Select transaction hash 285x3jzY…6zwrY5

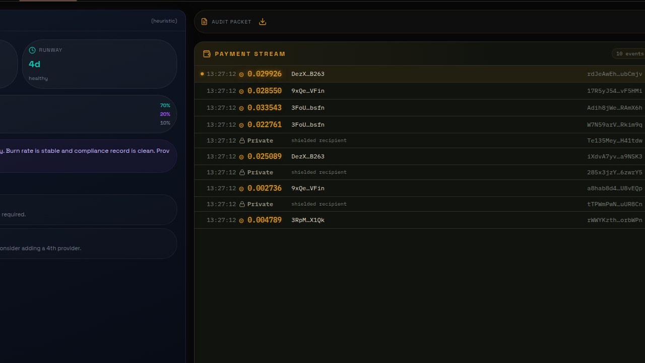pyautogui.click(x=615, y=172)
